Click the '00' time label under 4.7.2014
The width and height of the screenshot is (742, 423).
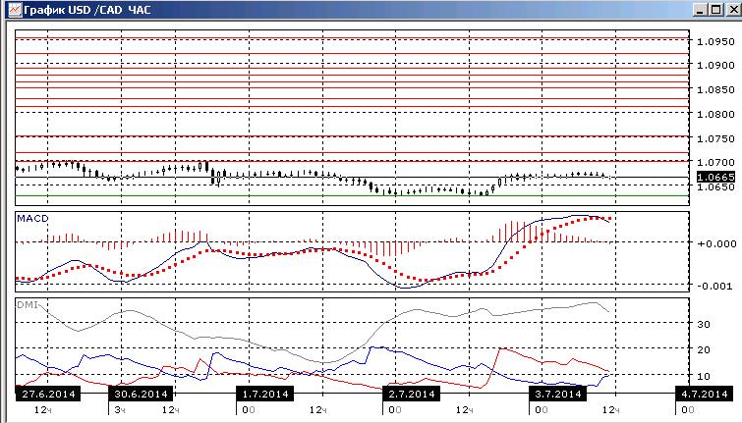[688, 410]
